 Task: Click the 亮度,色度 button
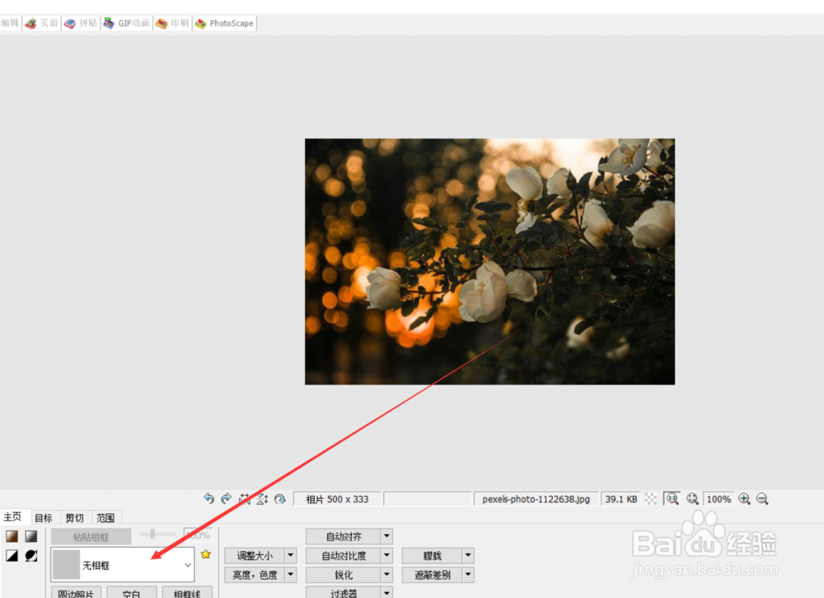click(255, 575)
